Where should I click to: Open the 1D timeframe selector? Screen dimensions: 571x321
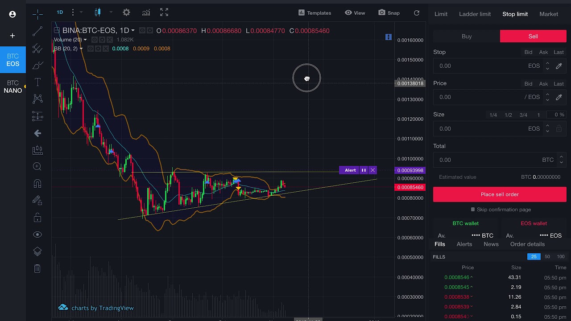(60, 12)
